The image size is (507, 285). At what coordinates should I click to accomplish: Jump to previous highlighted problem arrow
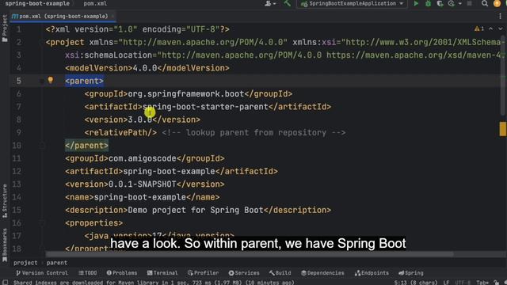491,28
